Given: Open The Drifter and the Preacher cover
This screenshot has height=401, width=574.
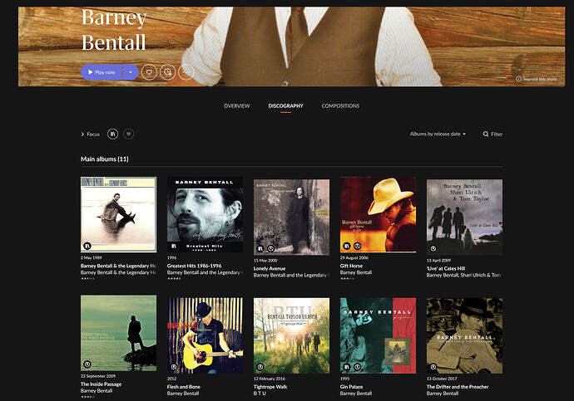Looking at the screenshot, I should (464, 335).
